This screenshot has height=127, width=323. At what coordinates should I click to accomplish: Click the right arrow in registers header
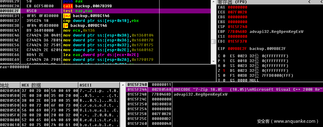tap(321, 2)
